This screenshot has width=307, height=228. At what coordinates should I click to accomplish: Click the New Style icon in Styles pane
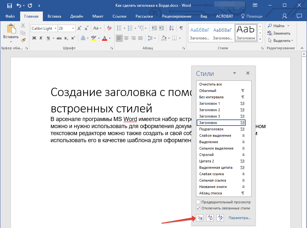pos(200,218)
